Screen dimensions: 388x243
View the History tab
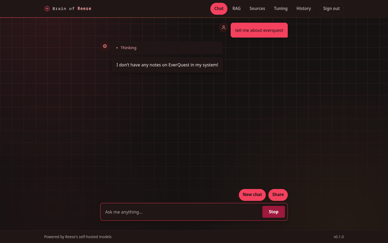coord(304,9)
